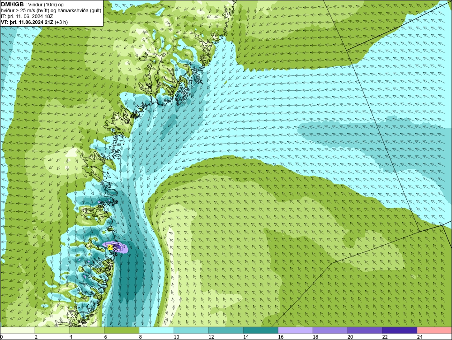Click the 6–8 m/s dark green swatch
Screen dimensions: 452x340
pyautogui.click(x=122, y=330)
